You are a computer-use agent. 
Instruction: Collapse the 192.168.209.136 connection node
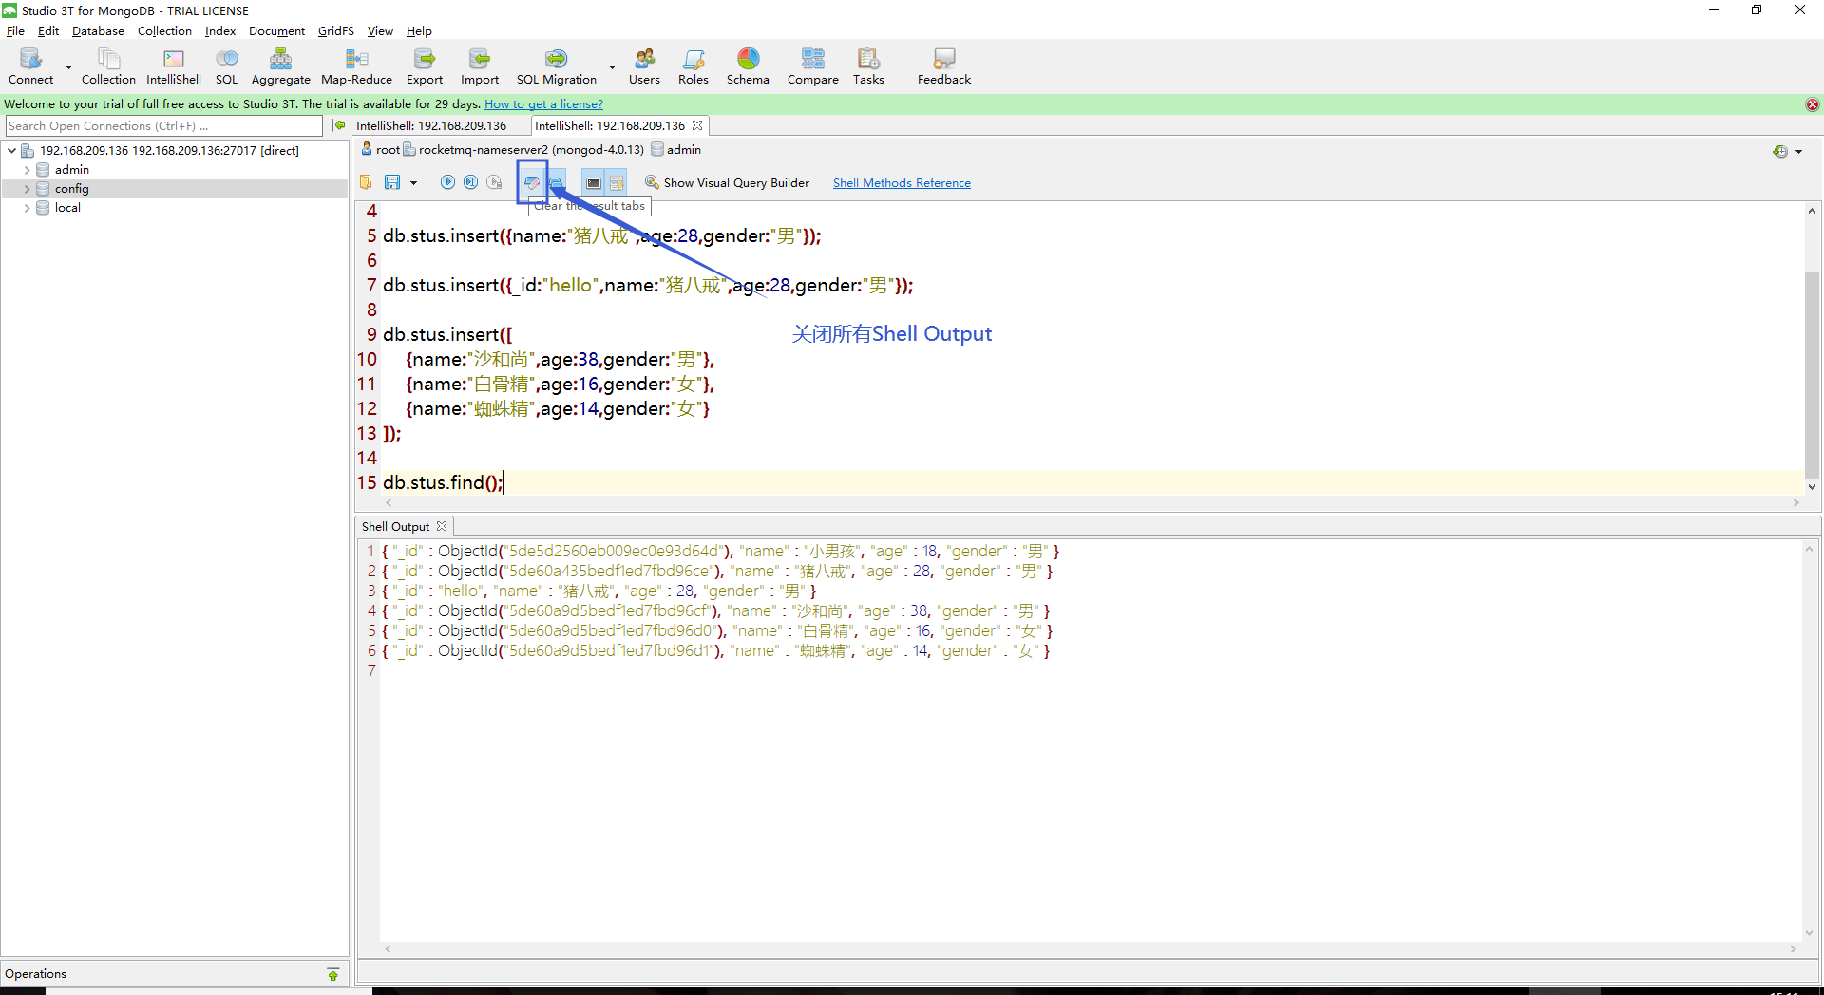(x=11, y=150)
